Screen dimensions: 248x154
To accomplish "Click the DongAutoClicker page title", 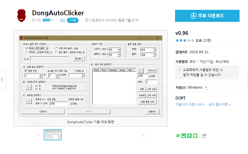I will (58, 13).
